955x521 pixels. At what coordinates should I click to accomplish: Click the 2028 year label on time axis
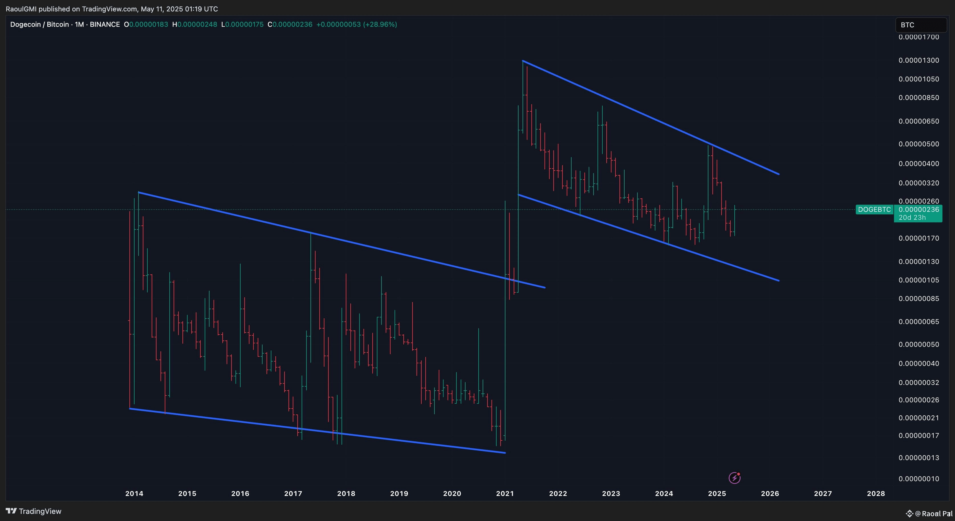click(876, 494)
